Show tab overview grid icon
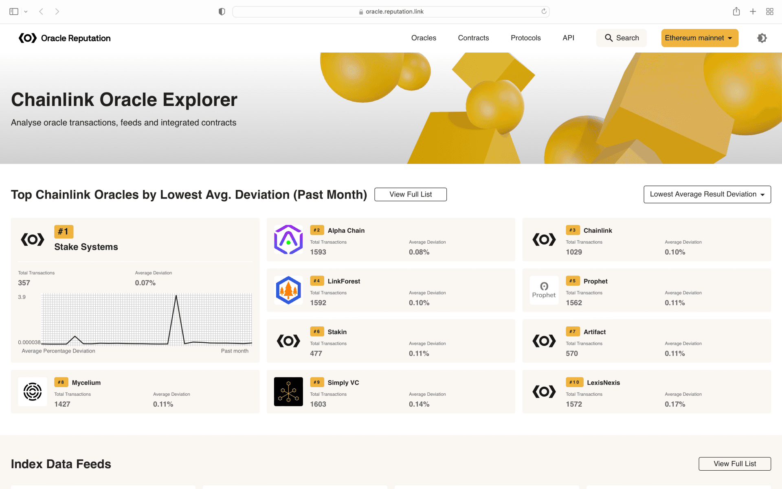Screen dimensions: 782x489 770,11
